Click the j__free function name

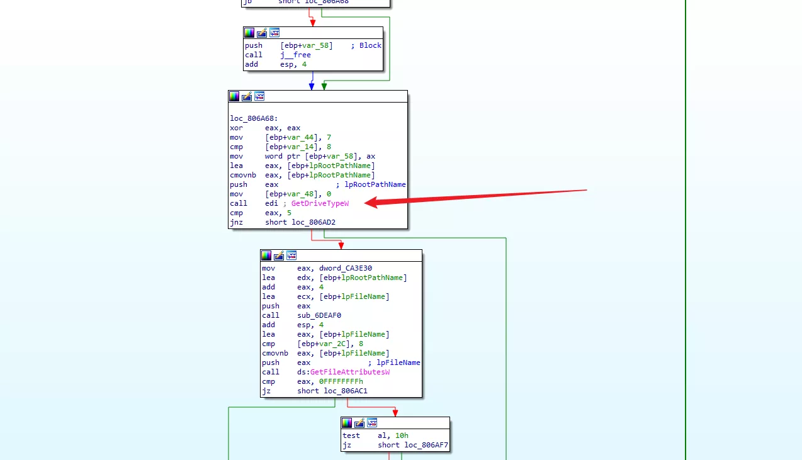(x=295, y=55)
